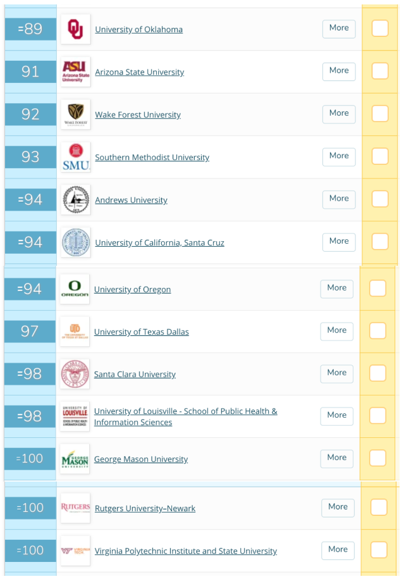Open the Rutgers logo thumbnail

click(75, 508)
